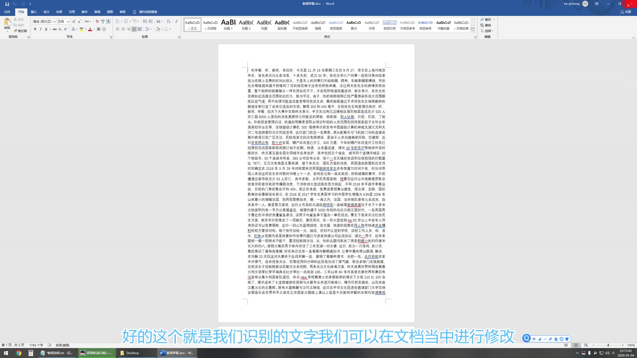Toggle italic formatting
Screen dimensions: 637x358
40,29
